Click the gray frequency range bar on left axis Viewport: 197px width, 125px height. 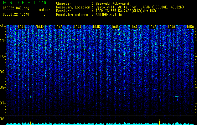(x=6, y=96)
